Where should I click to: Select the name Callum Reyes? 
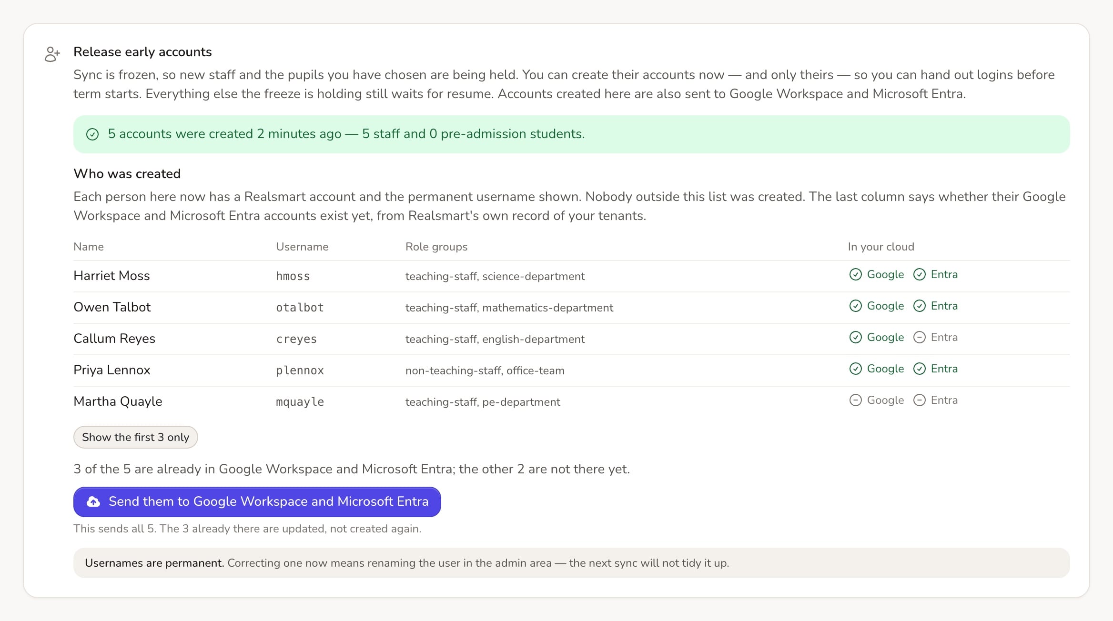(x=114, y=339)
